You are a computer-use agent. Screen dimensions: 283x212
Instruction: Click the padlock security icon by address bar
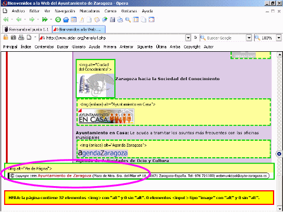click(x=6, y=37)
